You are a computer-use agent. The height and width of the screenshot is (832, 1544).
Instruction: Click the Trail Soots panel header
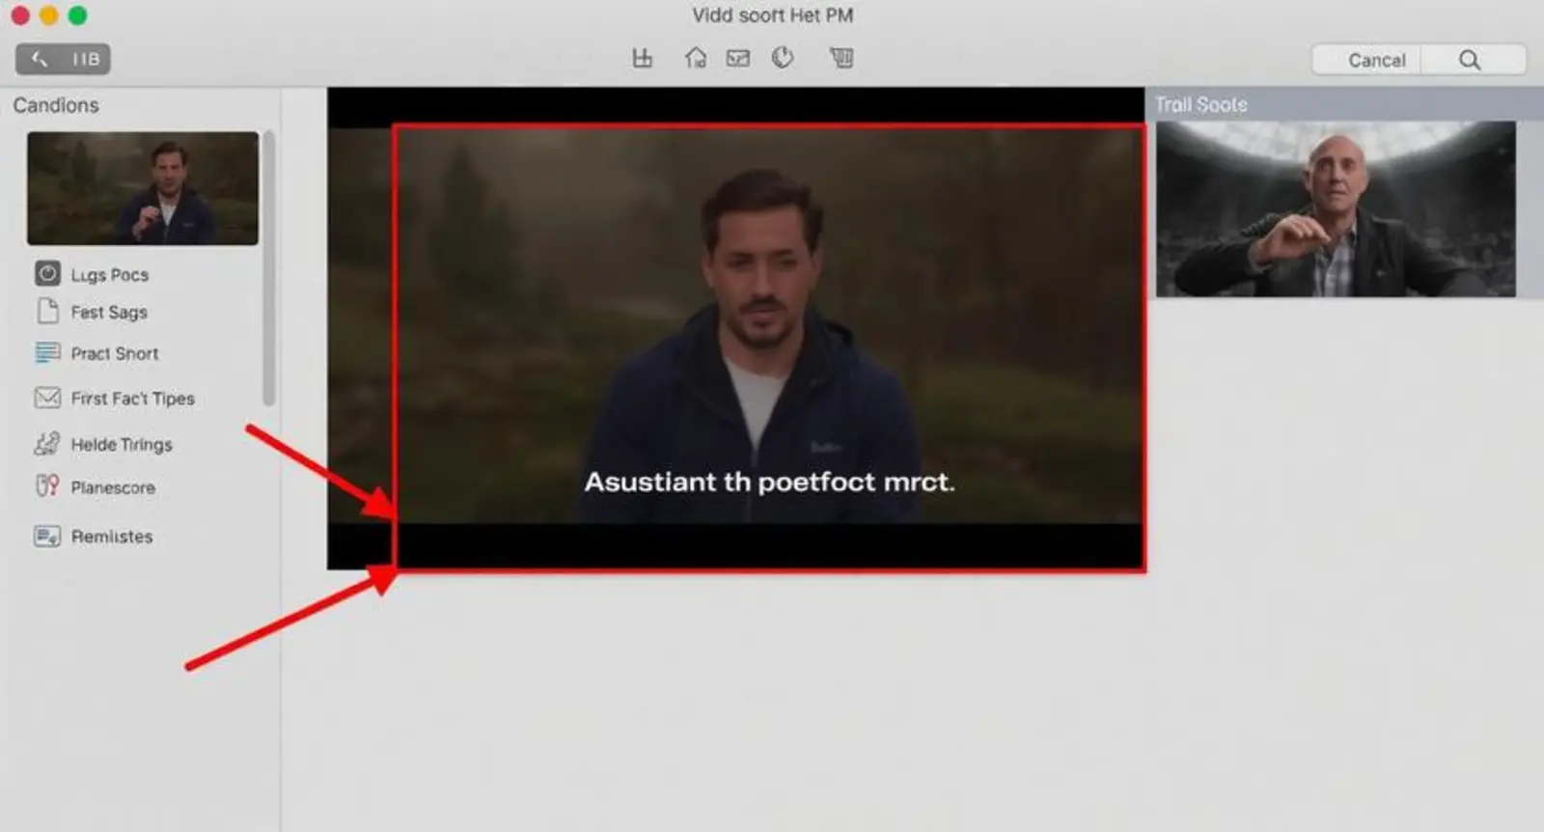(1344, 104)
